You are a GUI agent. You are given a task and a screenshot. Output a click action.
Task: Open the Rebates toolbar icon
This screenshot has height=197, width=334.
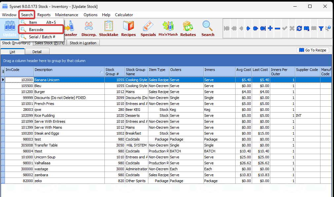(188, 29)
